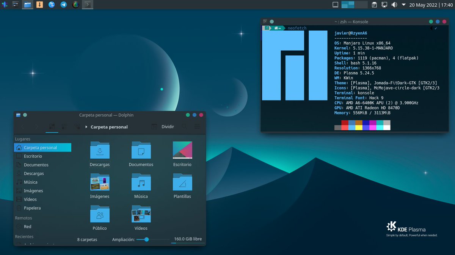Select Documentos in the Lugares sidebar
455x255 pixels.
pos(42,165)
